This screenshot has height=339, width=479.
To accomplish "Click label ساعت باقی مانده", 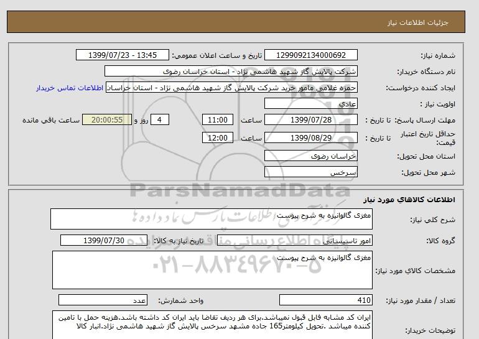I will (x=51, y=120).
